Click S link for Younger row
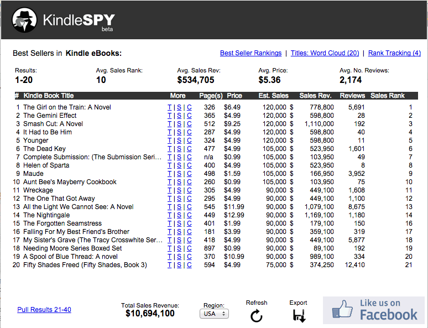 pyautogui.click(x=179, y=140)
